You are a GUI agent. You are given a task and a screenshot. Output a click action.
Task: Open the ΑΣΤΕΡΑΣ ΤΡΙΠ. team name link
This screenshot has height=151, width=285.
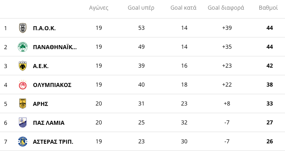tap(53, 142)
